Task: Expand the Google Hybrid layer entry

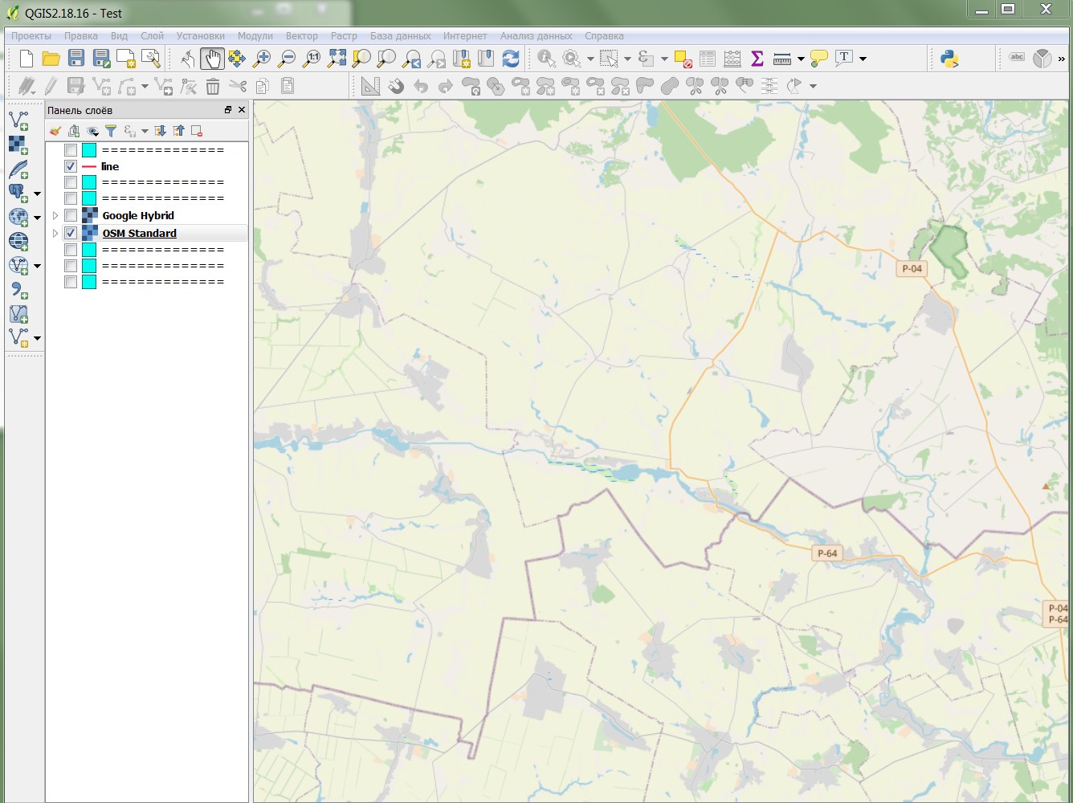Action: click(x=55, y=215)
